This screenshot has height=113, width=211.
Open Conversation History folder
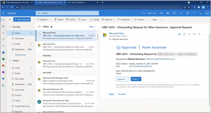coord(21,106)
